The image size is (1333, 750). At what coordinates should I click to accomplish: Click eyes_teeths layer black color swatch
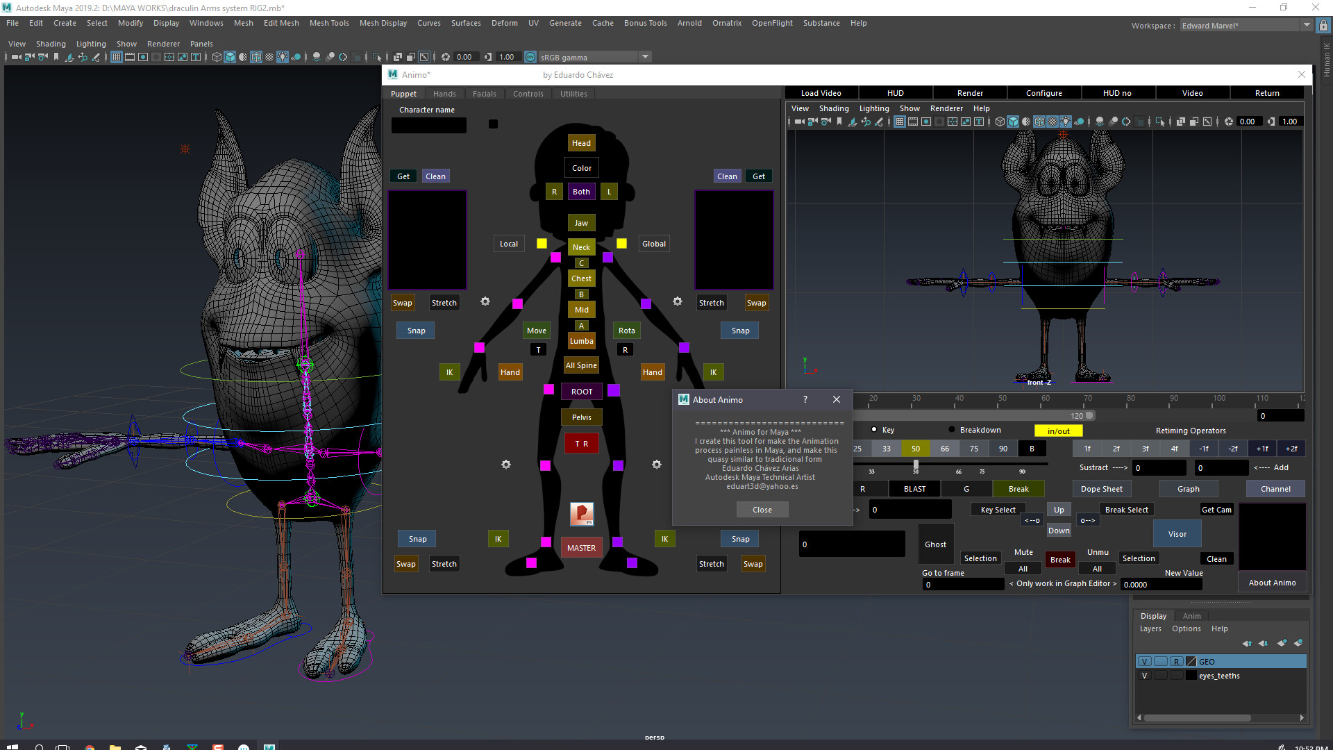click(1191, 676)
